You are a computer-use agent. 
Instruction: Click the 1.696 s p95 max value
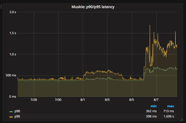[x=169, y=116]
